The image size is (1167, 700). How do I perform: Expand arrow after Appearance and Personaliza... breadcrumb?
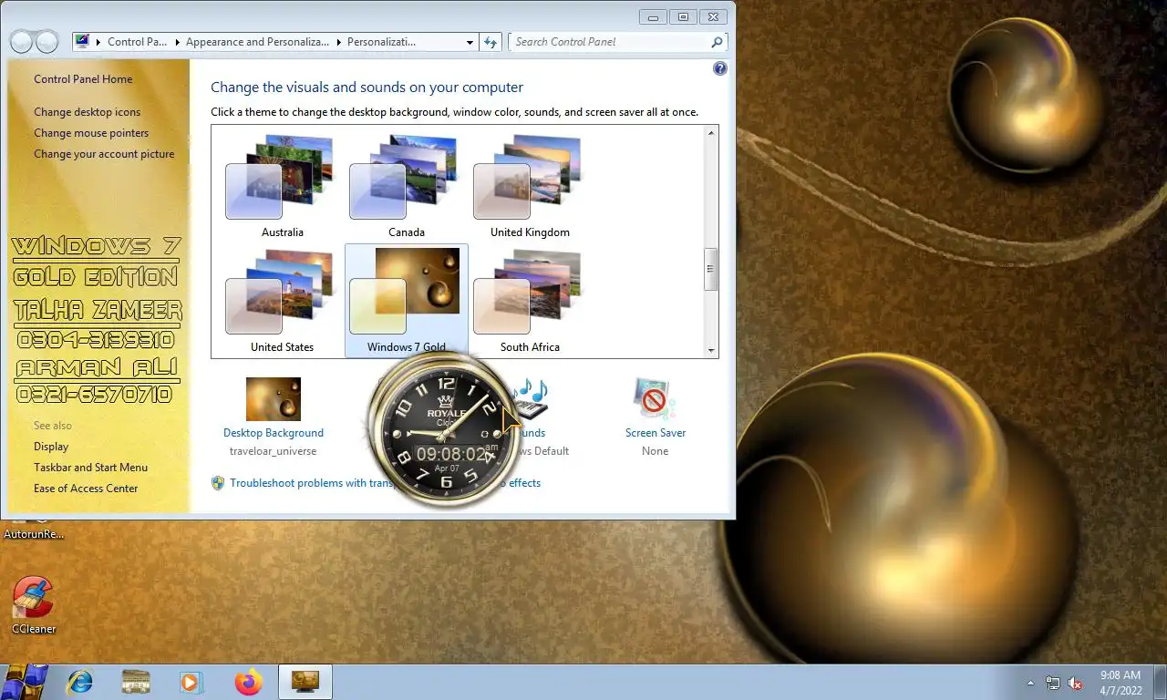[x=339, y=42]
